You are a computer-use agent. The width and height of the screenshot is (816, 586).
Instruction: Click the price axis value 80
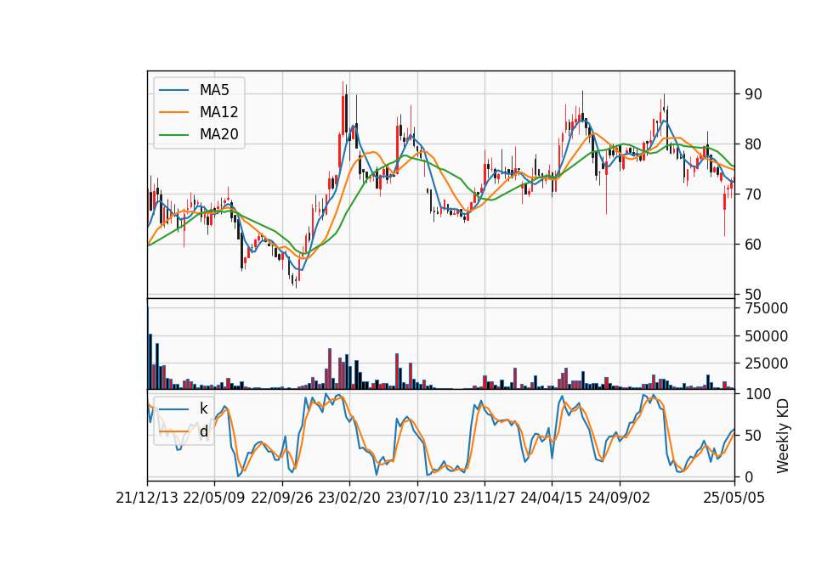click(x=753, y=144)
